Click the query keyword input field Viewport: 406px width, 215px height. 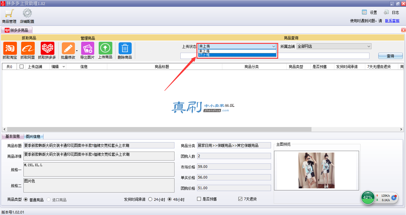point(275,56)
